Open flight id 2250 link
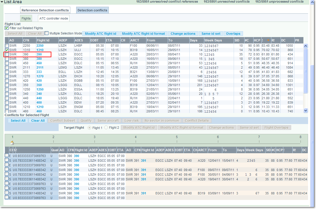The width and height of the screenshot is (318, 211). coord(40,46)
